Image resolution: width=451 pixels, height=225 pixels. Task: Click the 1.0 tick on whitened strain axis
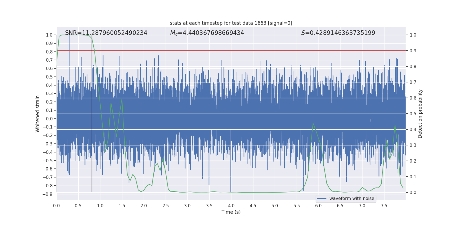pyautogui.click(x=49, y=35)
